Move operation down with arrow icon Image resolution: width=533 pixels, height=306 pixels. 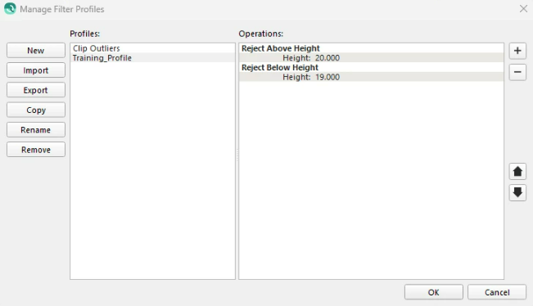[x=517, y=192]
